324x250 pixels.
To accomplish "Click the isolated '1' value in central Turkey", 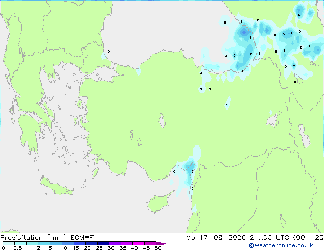I will [x=227, y=105].
